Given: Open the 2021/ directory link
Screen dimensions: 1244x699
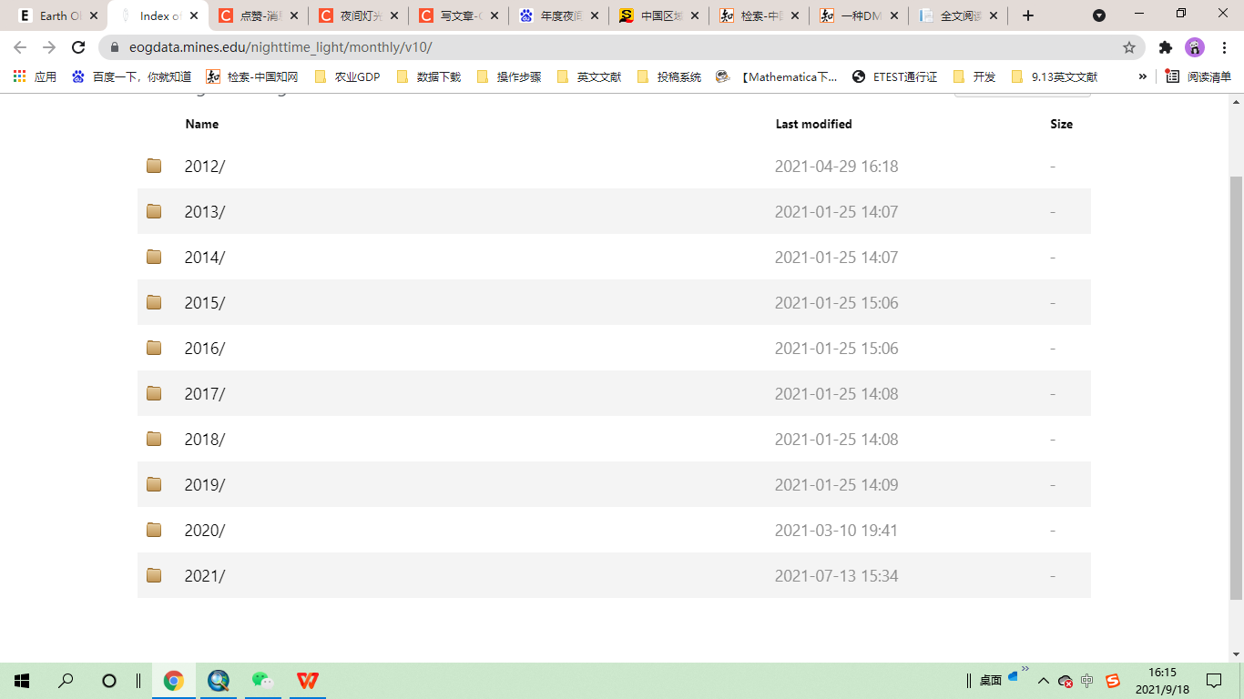Looking at the screenshot, I should (x=204, y=576).
